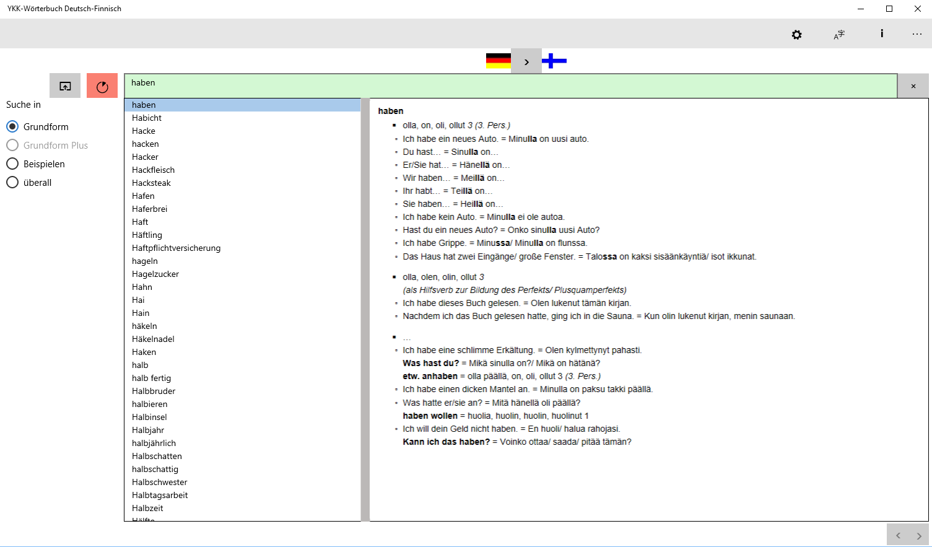The image size is (932, 547).
Task: Select 'haben' in the word list
Action: pos(242,105)
